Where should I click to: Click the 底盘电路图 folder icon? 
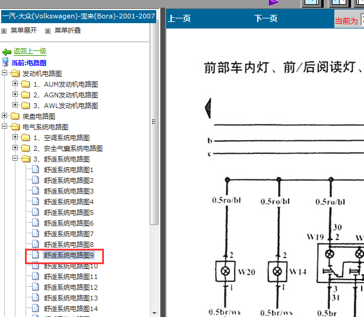point(15,116)
